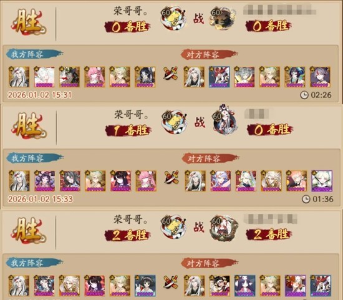Select pink-haired shikigami in first own lineup
The width and height of the screenshot is (343, 300).
coord(94,77)
